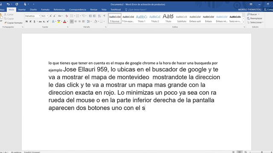This screenshot has width=273, height=153.
Task: Toggle strikethrough abc formatting
Action: tap(40, 22)
